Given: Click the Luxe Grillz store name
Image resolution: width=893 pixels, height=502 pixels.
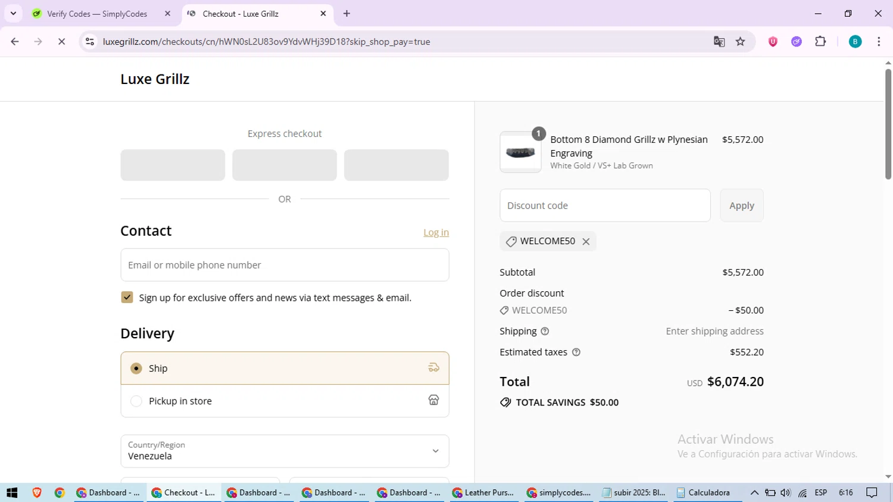Looking at the screenshot, I should 155,79.
